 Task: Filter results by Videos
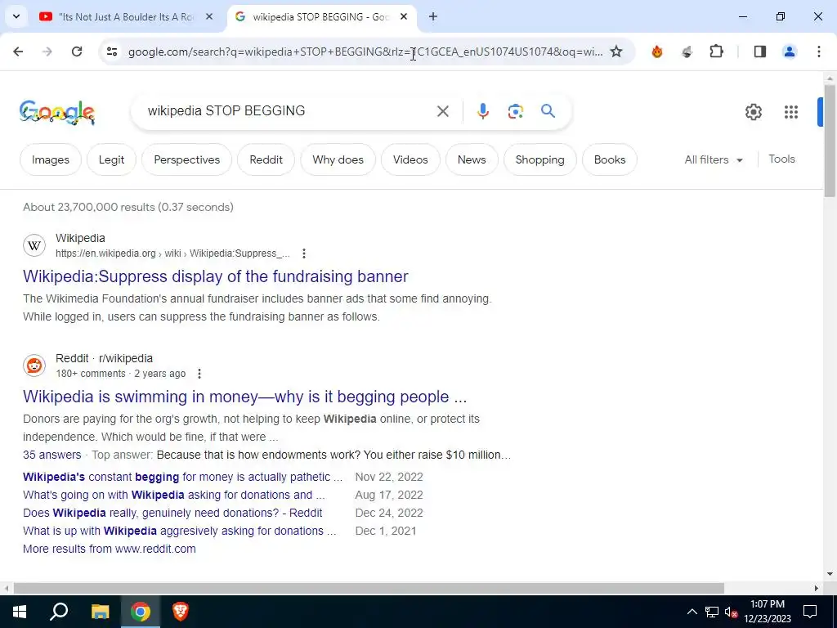410,159
